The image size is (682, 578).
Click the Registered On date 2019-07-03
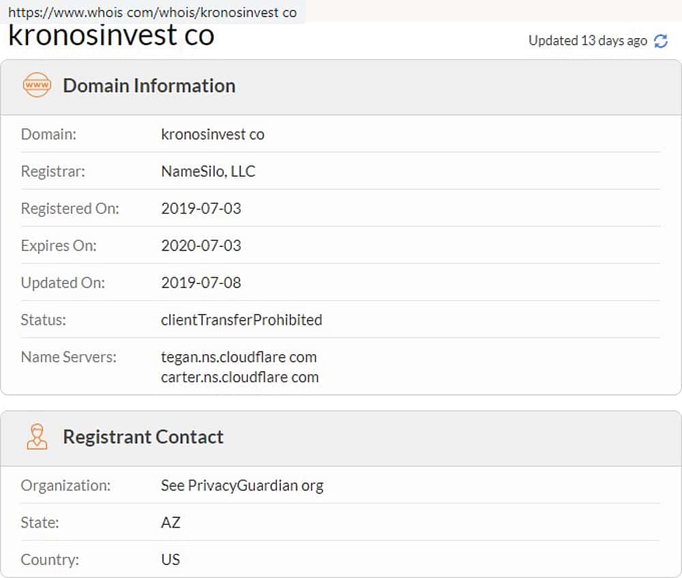201,208
